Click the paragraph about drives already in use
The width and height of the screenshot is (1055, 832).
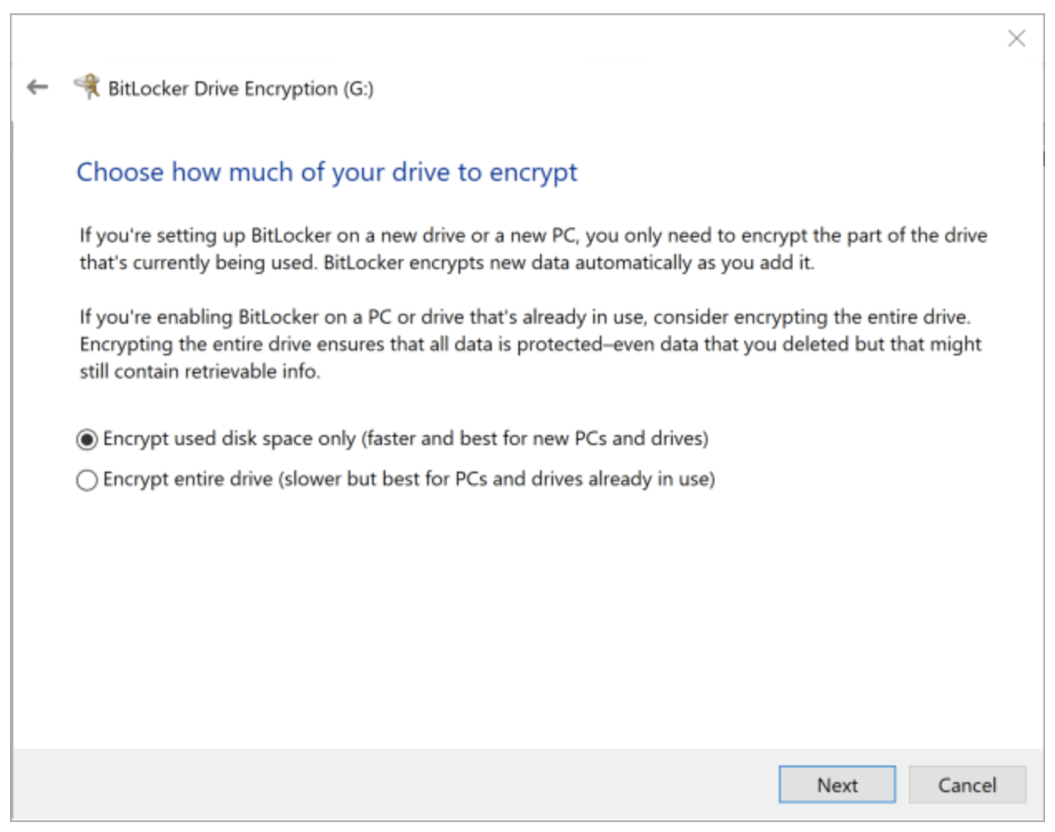point(530,344)
